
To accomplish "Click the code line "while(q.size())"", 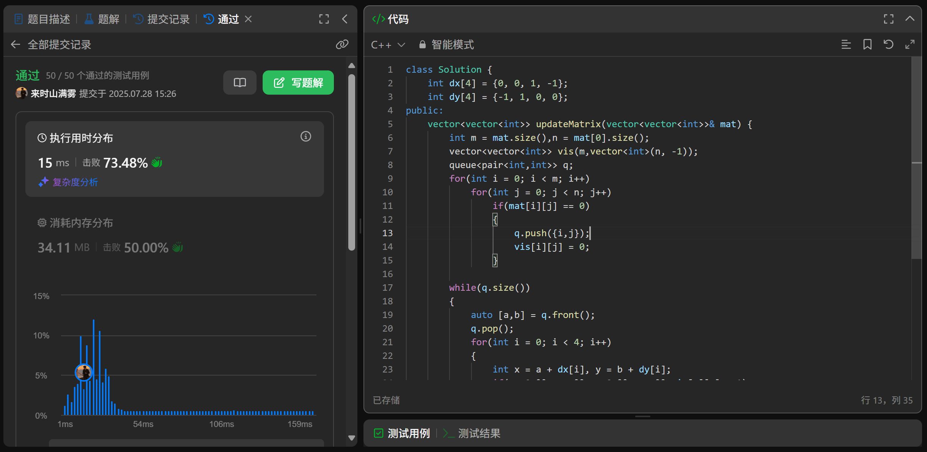I will tap(489, 288).
